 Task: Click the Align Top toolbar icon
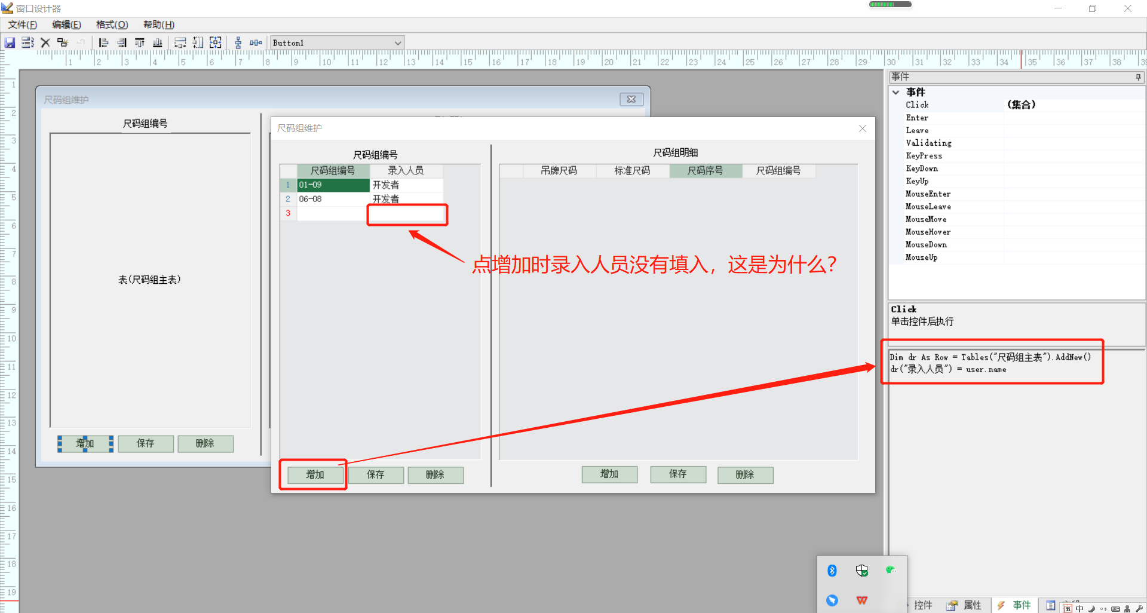140,43
